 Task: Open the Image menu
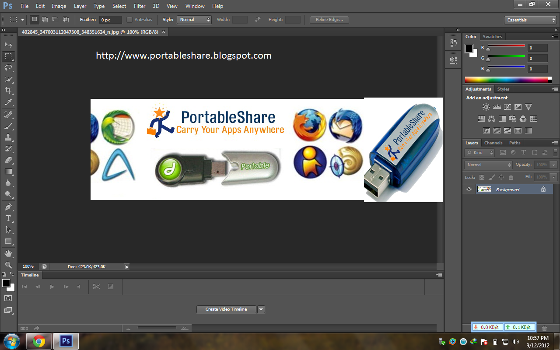59,6
